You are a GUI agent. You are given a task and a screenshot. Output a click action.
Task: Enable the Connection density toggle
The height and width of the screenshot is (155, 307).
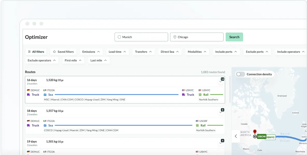tap(240, 74)
